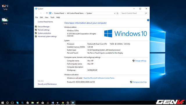The width and height of the screenshot is (186, 105).
Task: Click the Back navigation arrow
Action: (x=37, y=13)
